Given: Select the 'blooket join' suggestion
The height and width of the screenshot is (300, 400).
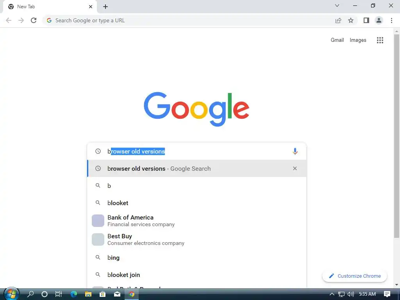Looking at the screenshot, I should point(197,275).
